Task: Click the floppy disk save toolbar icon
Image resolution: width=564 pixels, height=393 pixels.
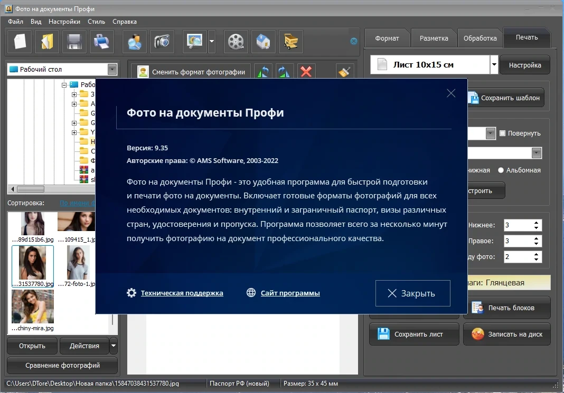Action: pos(74,42)
